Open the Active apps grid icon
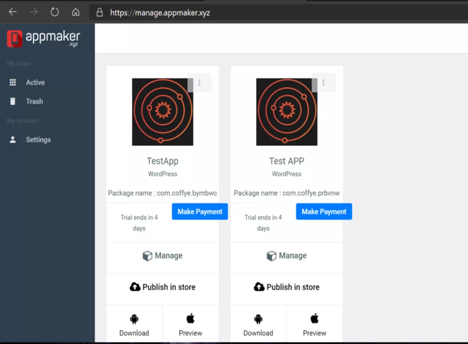The height and width of the screenshot is (344, 468). point(12,82)
